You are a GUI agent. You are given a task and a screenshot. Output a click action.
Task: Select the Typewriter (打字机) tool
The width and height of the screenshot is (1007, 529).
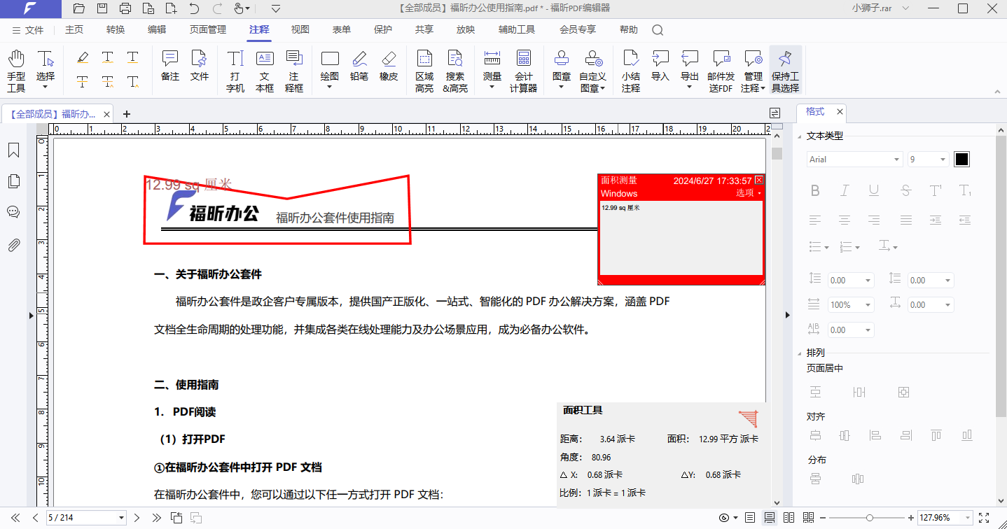[x=235, y=71]
